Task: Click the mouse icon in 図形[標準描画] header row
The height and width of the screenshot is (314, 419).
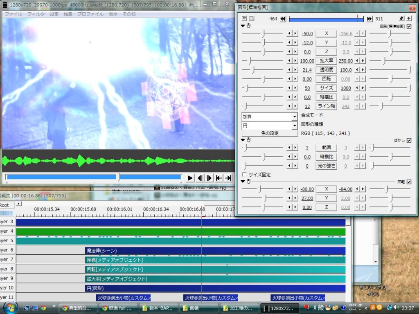Action: point(248,26)
